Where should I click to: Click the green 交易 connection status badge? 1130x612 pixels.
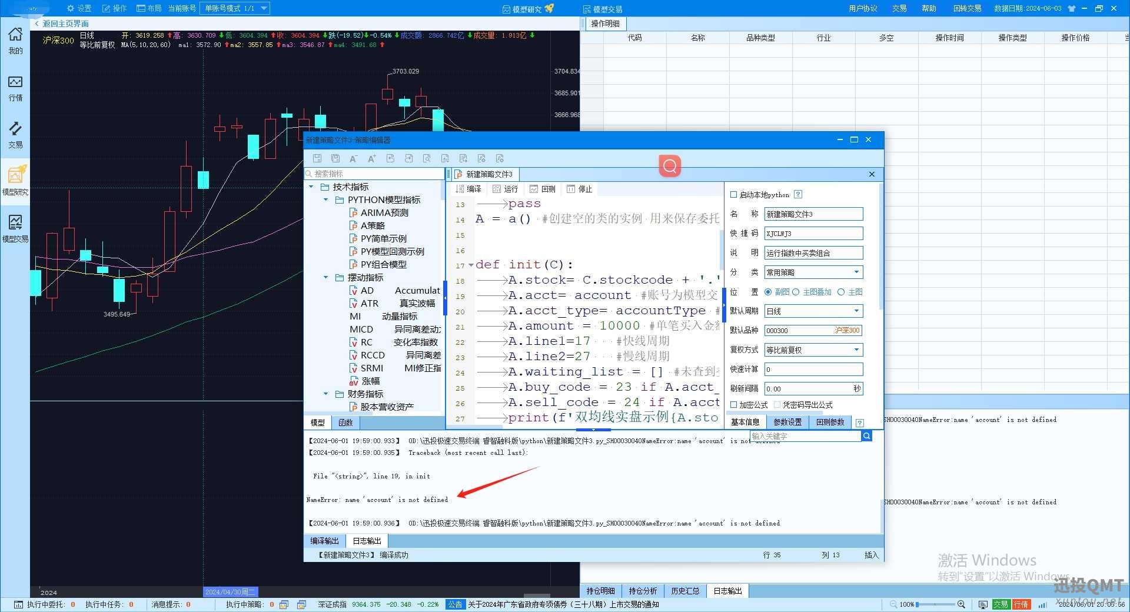click(1001, 604)
